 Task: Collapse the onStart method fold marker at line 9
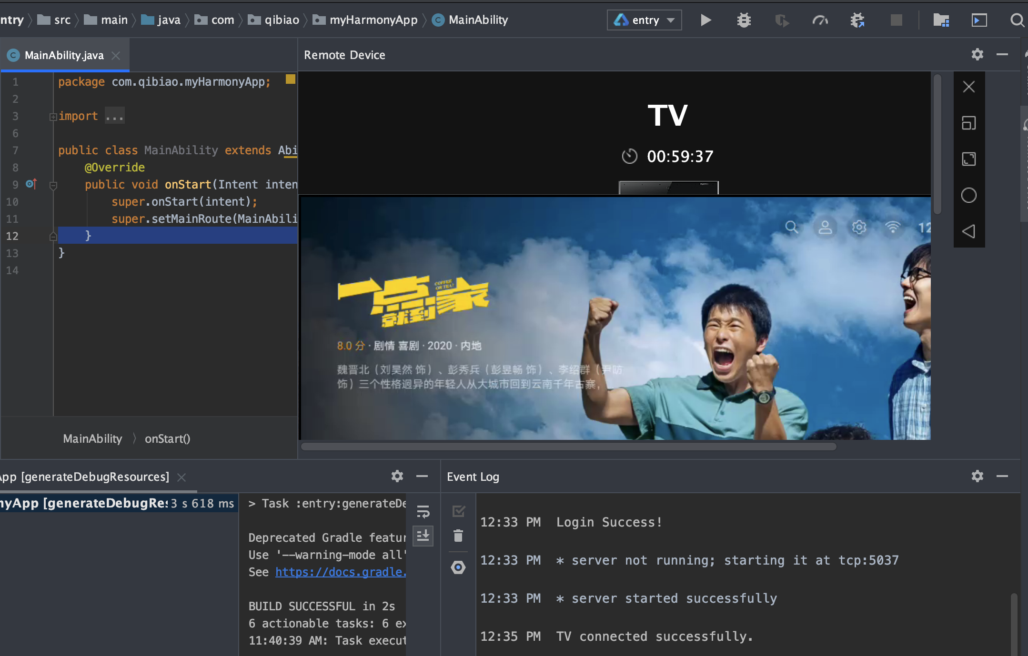pos(53,186)
